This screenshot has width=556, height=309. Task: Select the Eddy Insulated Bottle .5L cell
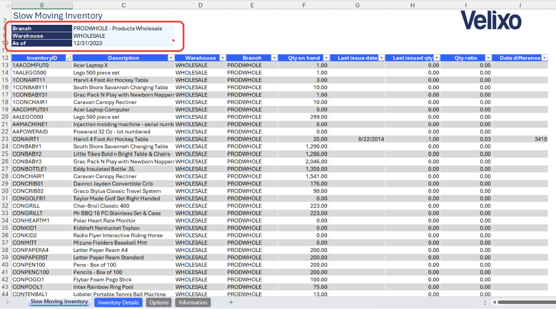pyautogui.click(x=123, y=169)
